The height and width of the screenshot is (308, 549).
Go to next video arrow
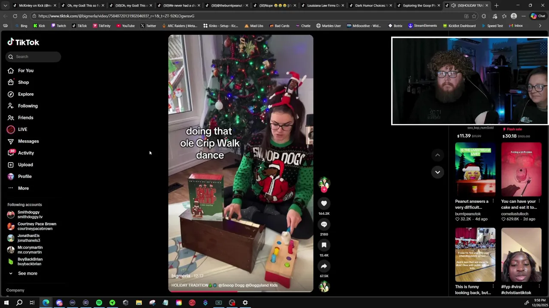[437, 172]
